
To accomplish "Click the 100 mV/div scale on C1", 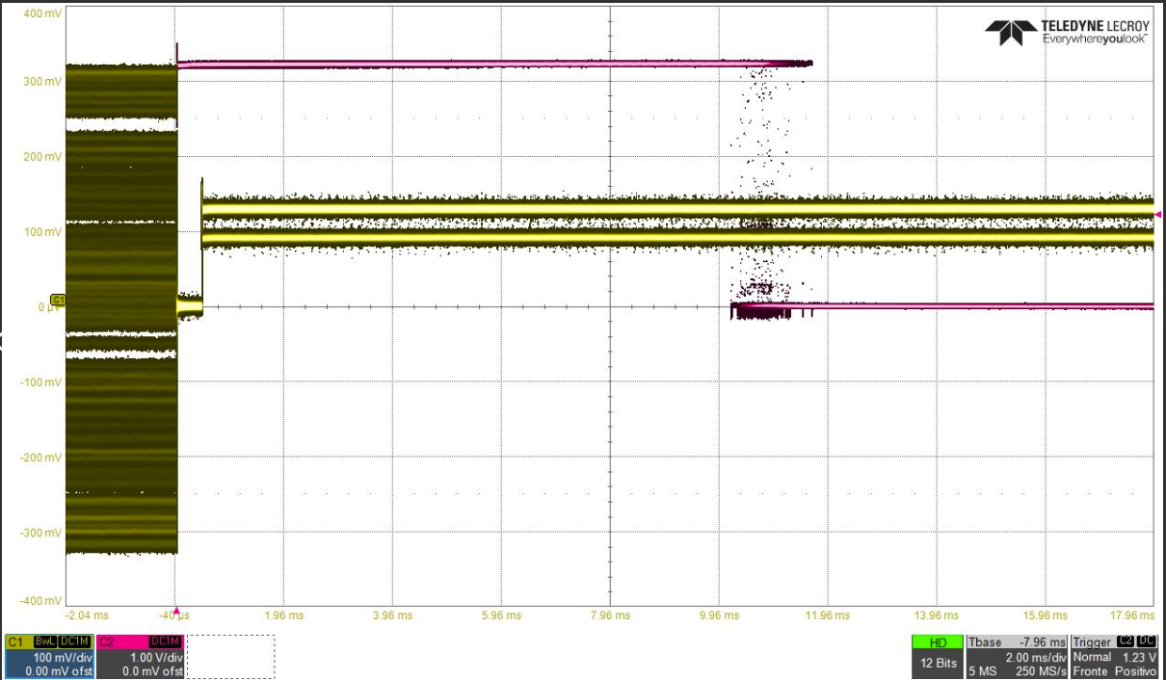I will pyautogui.click(x=62, y=657).
